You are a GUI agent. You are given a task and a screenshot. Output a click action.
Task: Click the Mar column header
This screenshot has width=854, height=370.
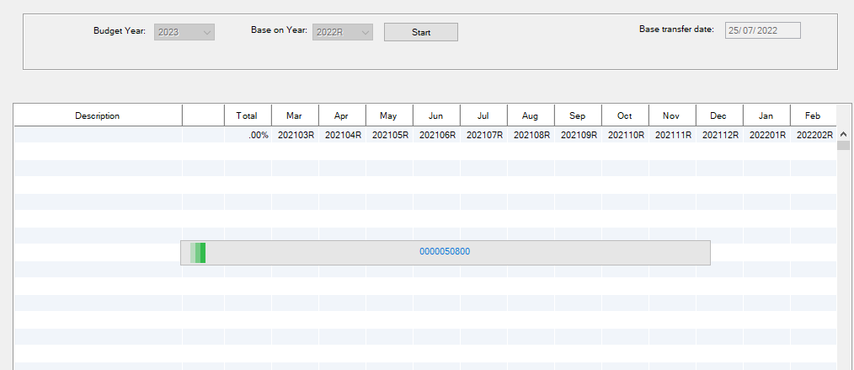295,115
